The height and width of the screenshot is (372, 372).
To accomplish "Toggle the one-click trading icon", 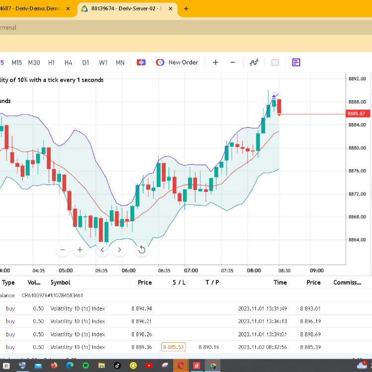I will [x=141, y=62].
